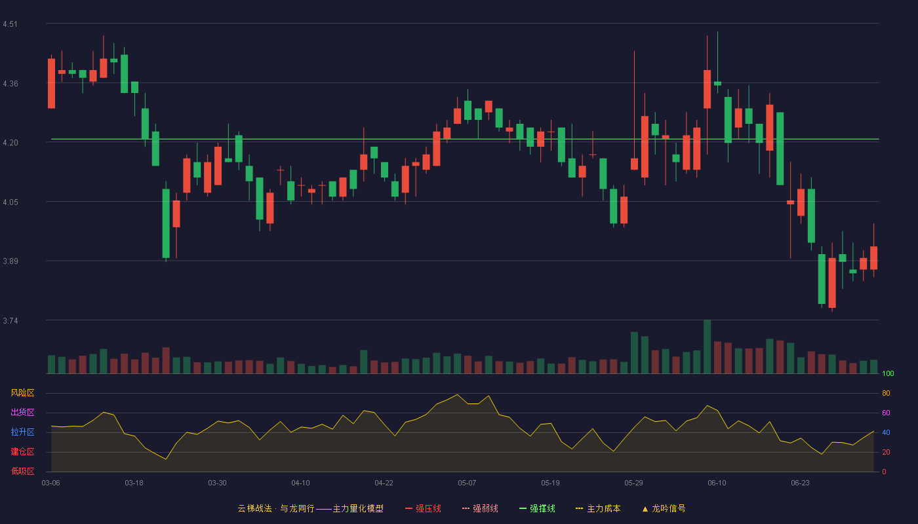Click the 03-30 date label
Viewport: 918px width, 524px height.
(x=217, y=483)
